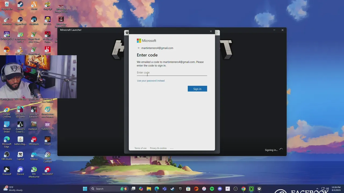This screenshot has width=344, height=193.
Task: Select the MSI Afterburner desktop shortcut
Action: coord(34,172)
